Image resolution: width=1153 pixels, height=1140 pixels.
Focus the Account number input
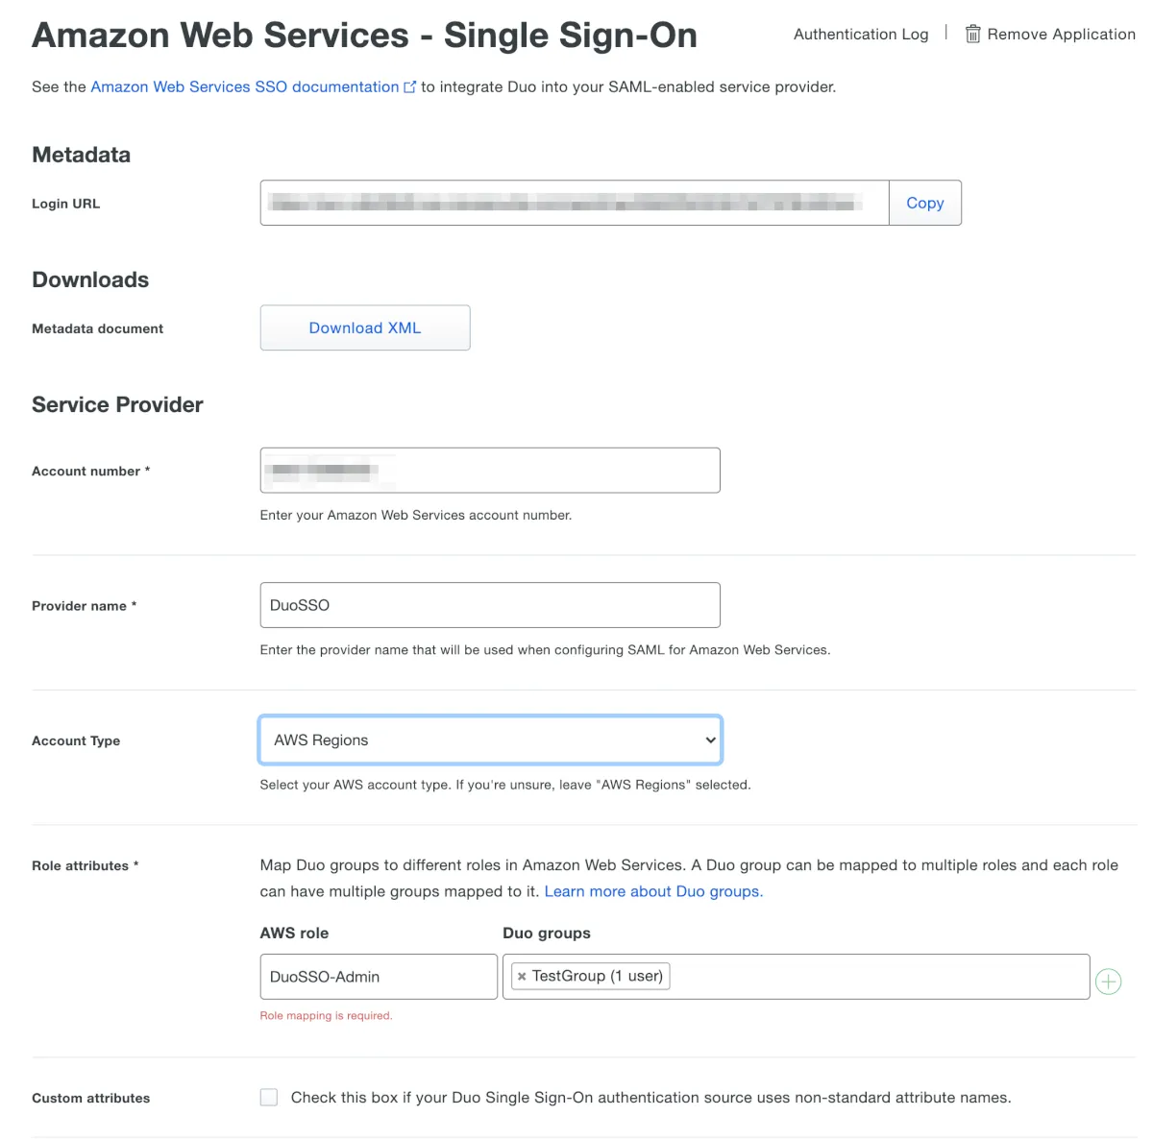490,471
